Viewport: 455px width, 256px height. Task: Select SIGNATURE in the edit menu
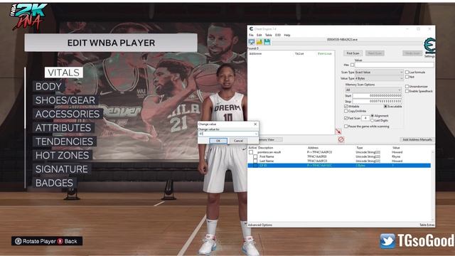[62, 169]
